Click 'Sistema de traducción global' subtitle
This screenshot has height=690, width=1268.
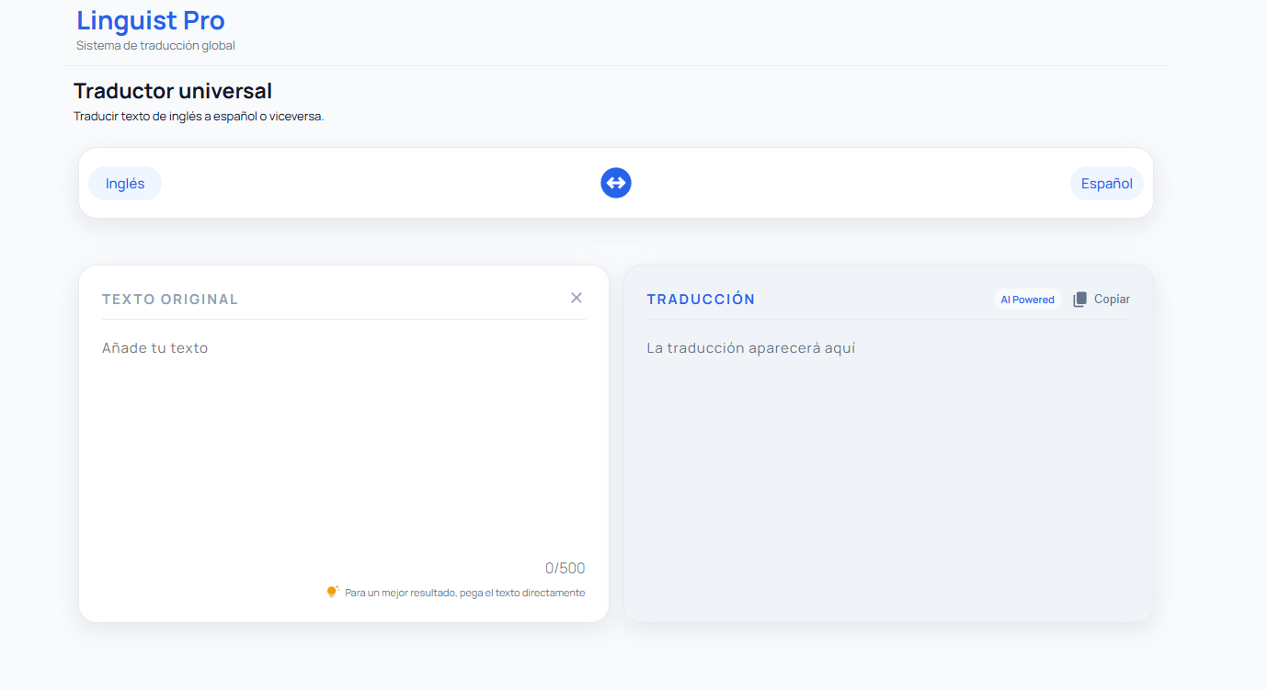(x=155, y=45)
